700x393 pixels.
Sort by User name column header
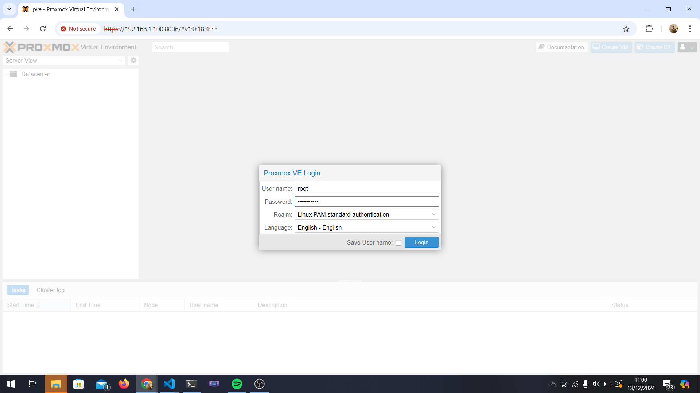click(219, 305)
